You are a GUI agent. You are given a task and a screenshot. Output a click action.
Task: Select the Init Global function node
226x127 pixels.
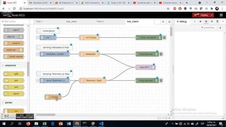[x=89, y=38]
